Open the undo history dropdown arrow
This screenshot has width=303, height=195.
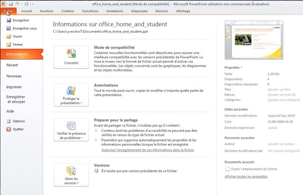[21, 4]
